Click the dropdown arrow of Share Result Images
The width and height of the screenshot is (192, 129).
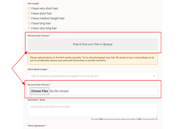click(154, 76)
